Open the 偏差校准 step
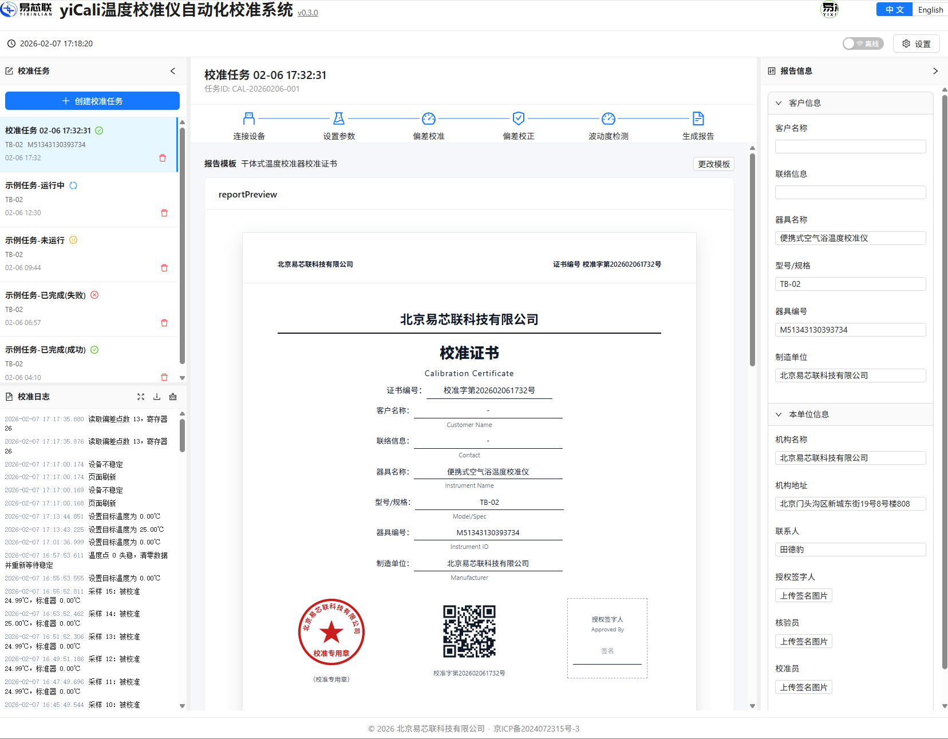The image size is (948, 739). click(429, 136)
